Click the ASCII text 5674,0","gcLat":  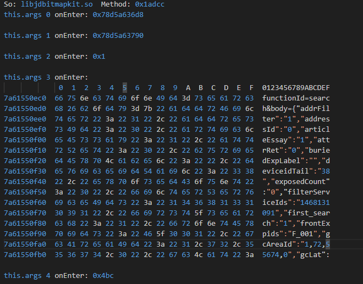(x=296, y=254)
